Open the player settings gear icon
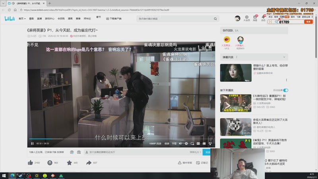 tap(186, 144)
